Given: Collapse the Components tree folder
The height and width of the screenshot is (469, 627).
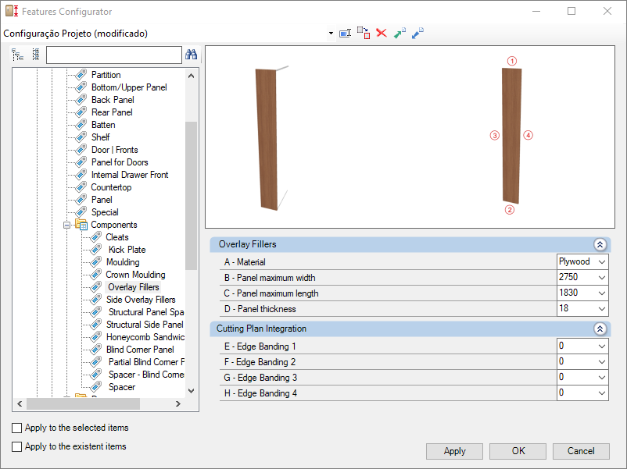Looking at the screenshot, I should tap(66, 225).
